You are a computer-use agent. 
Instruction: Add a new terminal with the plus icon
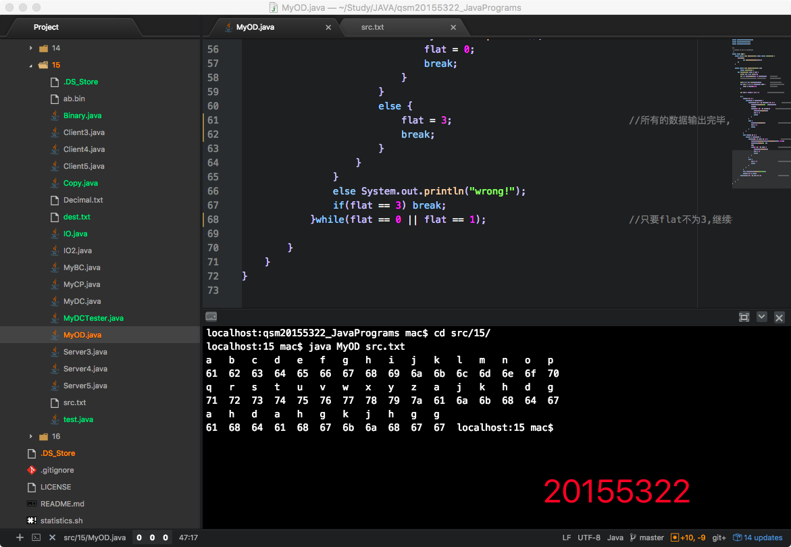(20, 538)
